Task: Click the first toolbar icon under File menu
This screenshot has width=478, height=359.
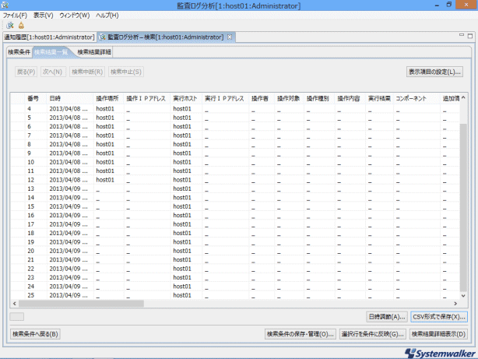Action: point(9,25)
